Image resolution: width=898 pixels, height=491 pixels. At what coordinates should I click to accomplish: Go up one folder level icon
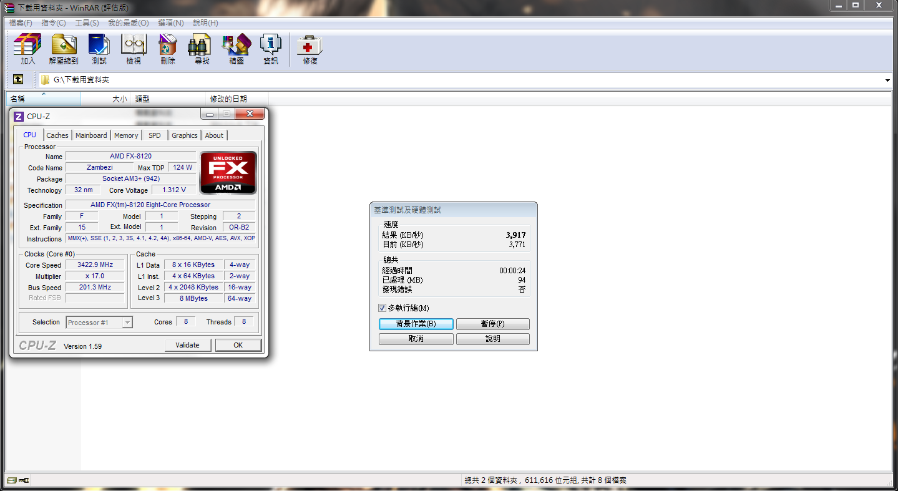point(18,80)
